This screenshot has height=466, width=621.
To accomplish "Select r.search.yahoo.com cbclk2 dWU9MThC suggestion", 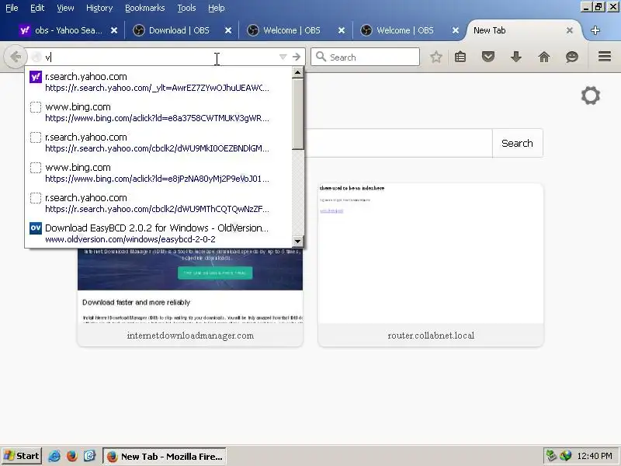I will [x=158, y=203].
